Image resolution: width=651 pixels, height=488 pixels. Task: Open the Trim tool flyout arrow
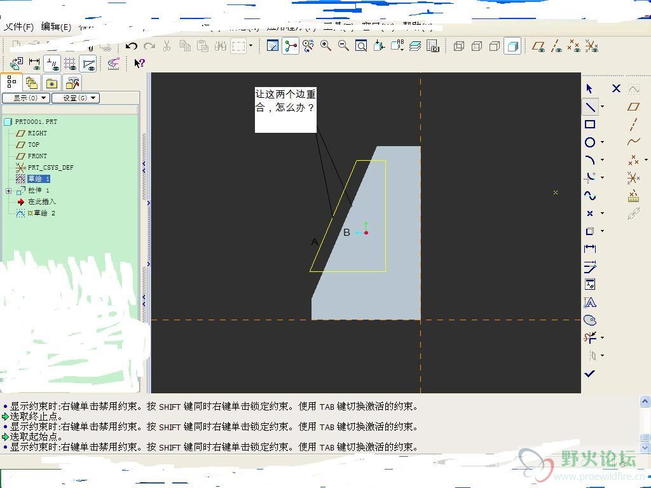point(603,337)
